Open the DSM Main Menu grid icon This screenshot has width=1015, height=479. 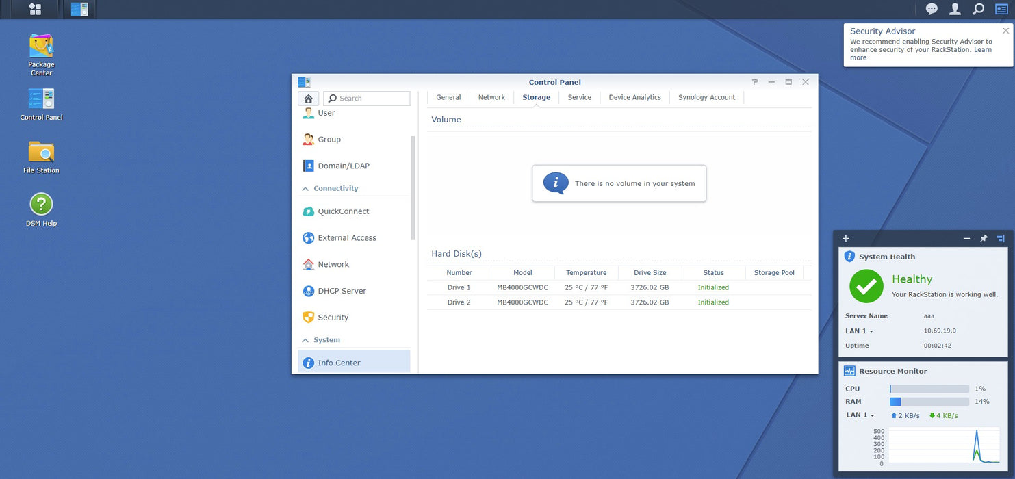35,9
